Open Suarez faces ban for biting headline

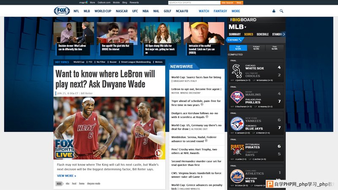click(196, 77)
